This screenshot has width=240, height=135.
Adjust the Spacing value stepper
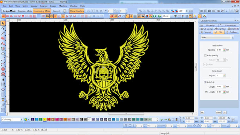pyautogui.click(x=224, y=50)
